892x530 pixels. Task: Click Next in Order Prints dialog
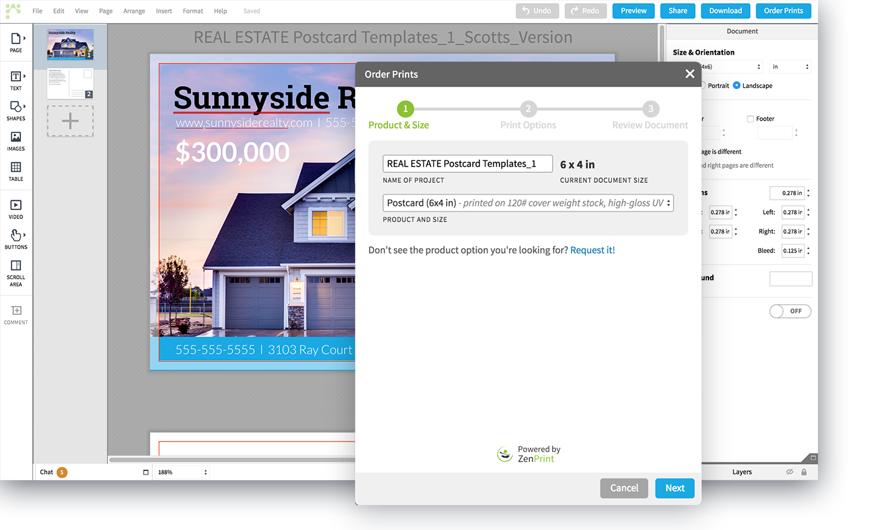[x=674, y=488]
